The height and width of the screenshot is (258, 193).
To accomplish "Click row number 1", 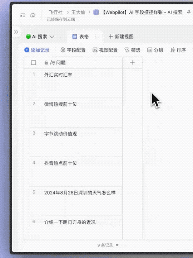I will [34, 75].
